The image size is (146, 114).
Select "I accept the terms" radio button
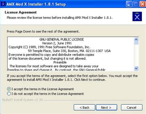pyautogui.click(x=9, y=89)
